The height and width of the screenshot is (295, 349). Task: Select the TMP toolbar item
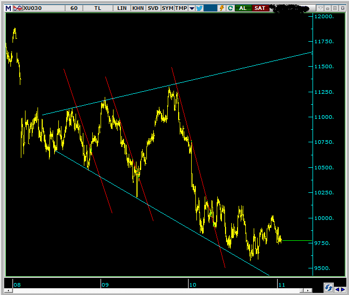[x=181, y=8]
